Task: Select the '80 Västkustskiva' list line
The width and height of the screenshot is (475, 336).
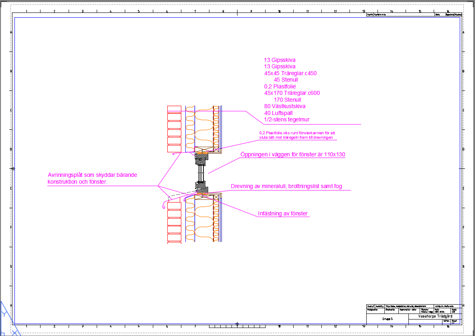Action: [285, 106]
